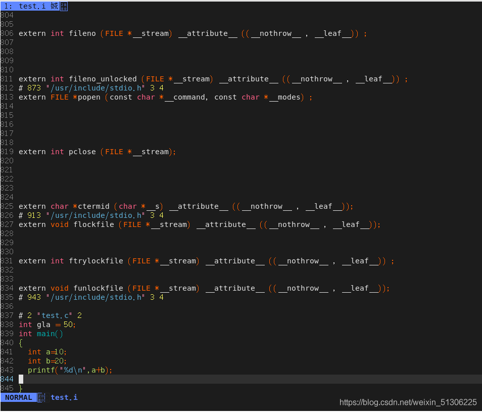Click 'ctermid' on line 825
This screenshot has height=412, width=482.
pyautogui.click(x=93, y=206)
